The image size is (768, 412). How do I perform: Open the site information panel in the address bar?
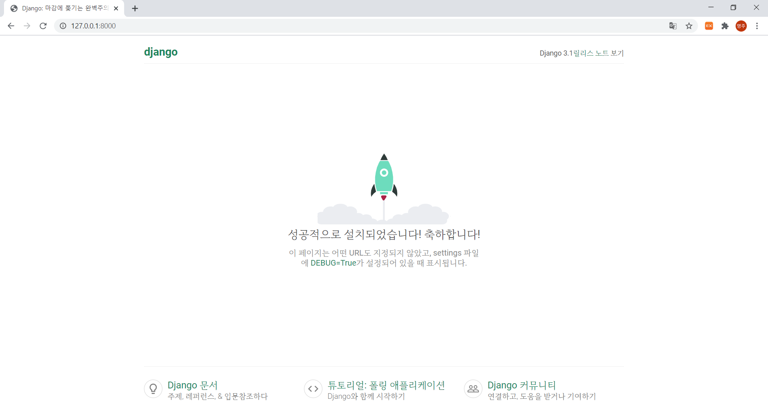63,26
